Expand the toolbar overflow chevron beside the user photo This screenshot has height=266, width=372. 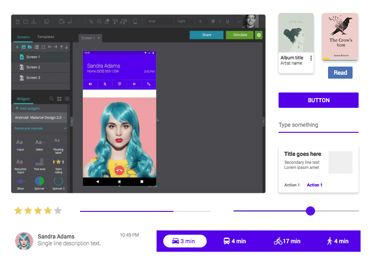(239, 21)
